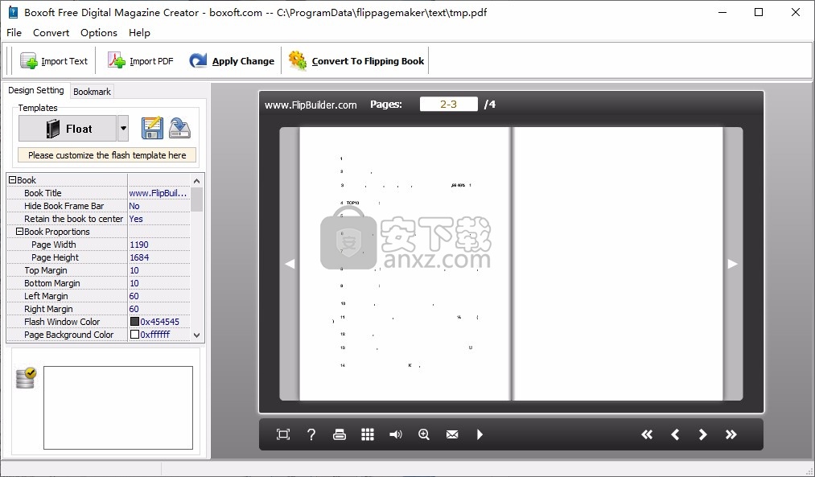This screenshot has width=815, height=477.
Task: Click the Page Background Color swatch
Action: coord(134,335)
